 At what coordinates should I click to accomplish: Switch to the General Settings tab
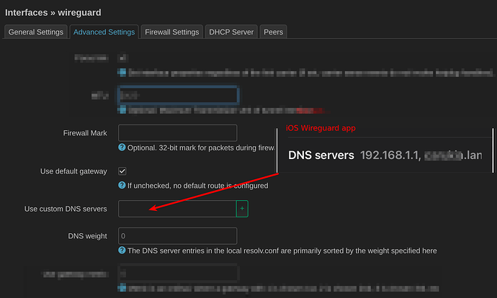coord(36,32)
